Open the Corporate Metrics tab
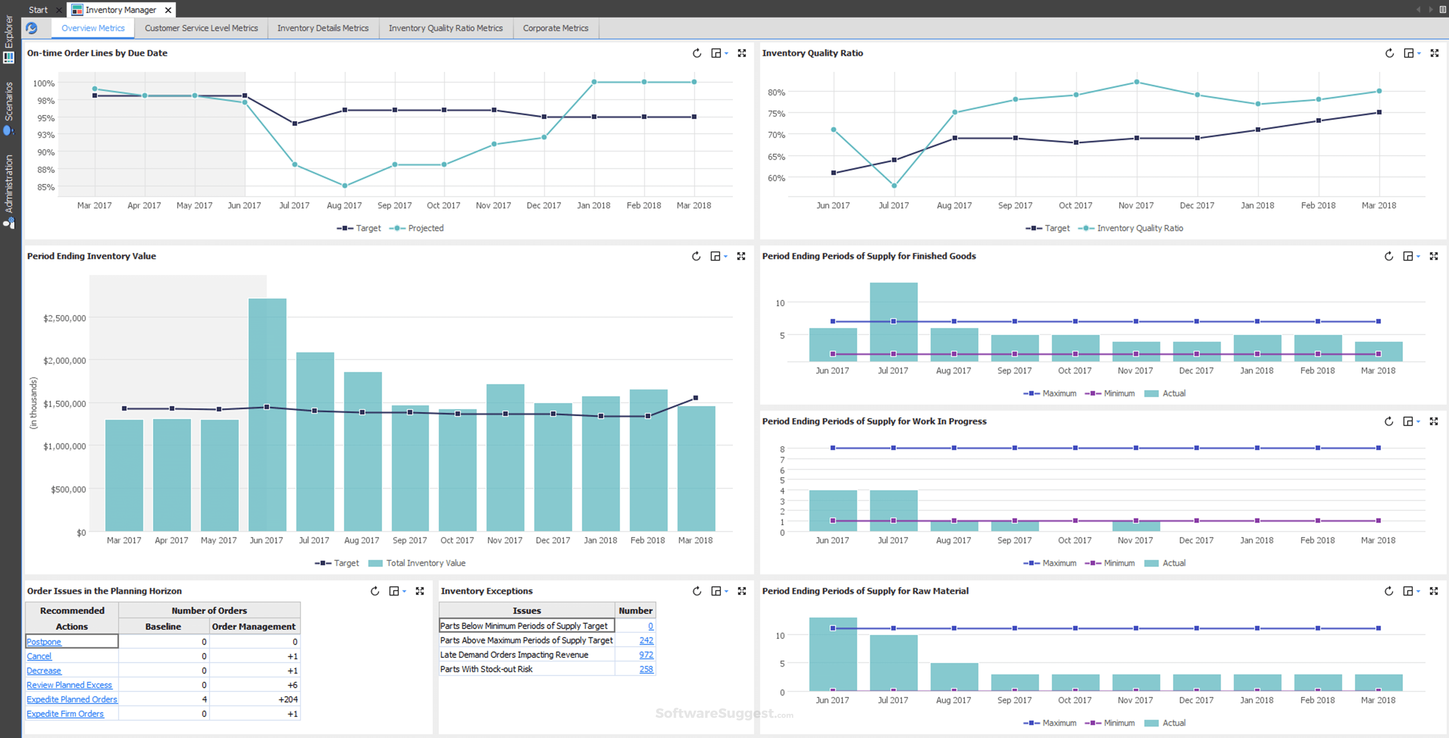This screenshot has width=1449, height=738. point(556,28)
